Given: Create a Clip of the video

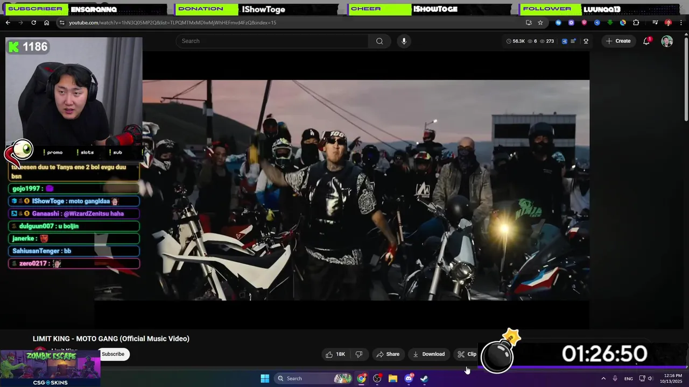Looking at the screenshot, I should 467,354.
